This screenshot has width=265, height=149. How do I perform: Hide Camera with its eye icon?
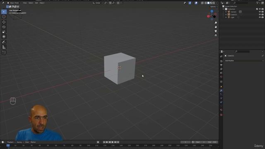pos(260,12)
